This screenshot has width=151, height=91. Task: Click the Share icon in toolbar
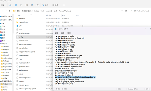tap(32, 5)
